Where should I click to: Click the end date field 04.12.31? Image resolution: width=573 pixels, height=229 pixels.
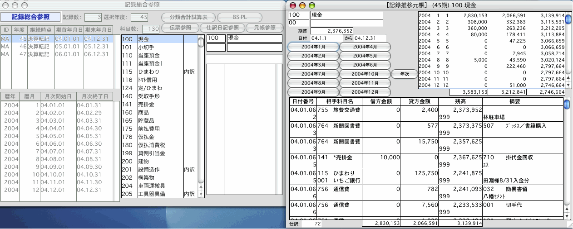370,38
